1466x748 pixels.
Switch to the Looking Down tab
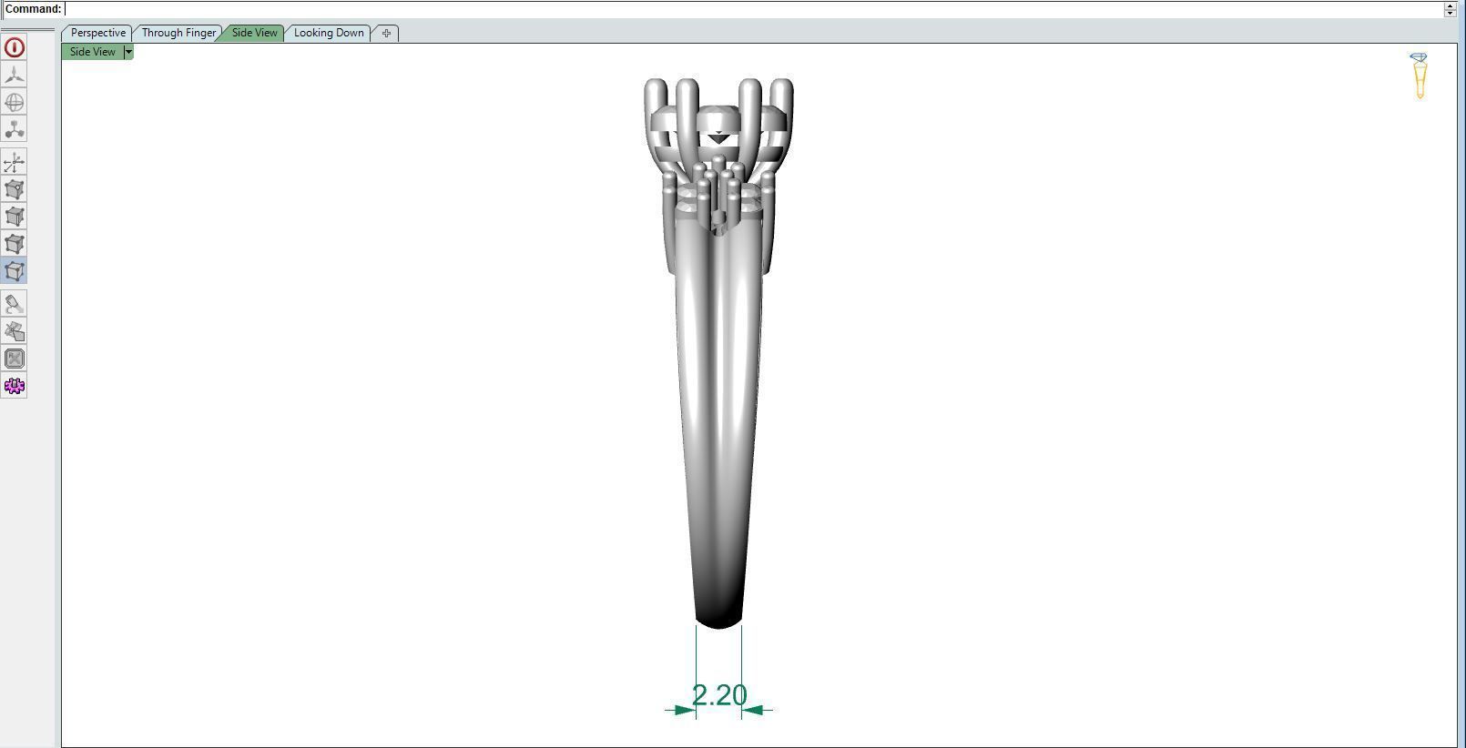tap(329, 33)
